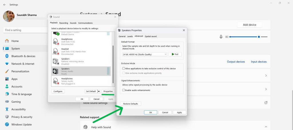293x130 pixels.
Task: Select Headphones Leaf Dots X142 device
Action: pos(81,42)
